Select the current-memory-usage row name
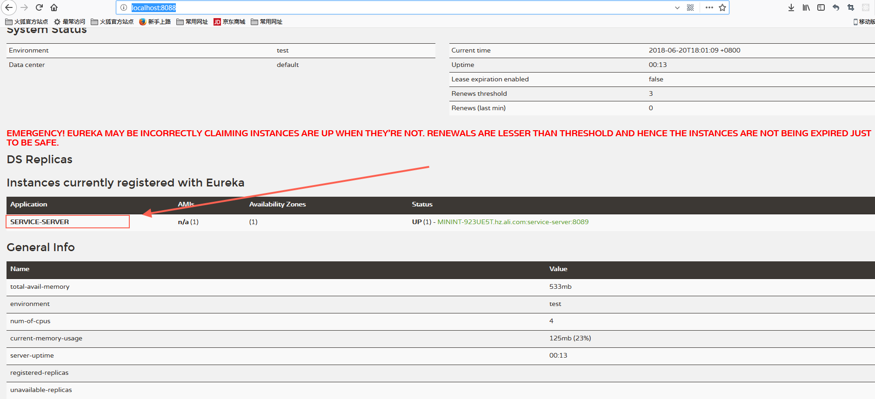This screenshot has width=875, height=399. click(x=46, y=338)
